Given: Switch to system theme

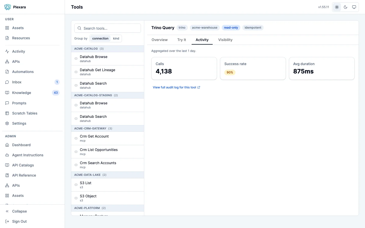Looking at the screenshot, I should pos(354,7).
